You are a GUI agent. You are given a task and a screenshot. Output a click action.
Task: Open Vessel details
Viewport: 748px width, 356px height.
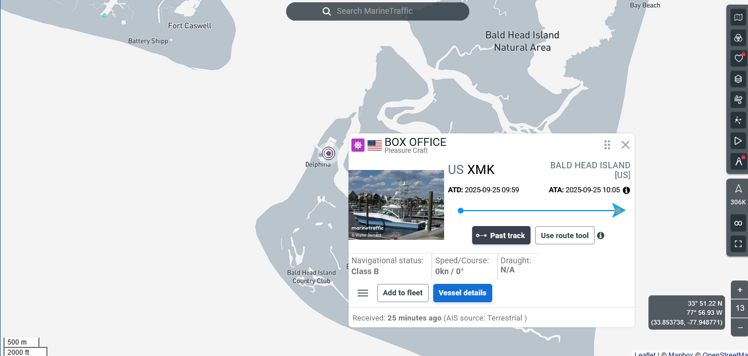pos(462,293)
